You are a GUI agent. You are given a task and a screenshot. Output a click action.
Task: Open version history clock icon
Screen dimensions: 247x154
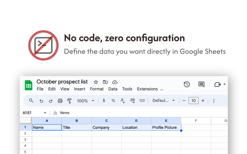(x=187, y=84)
